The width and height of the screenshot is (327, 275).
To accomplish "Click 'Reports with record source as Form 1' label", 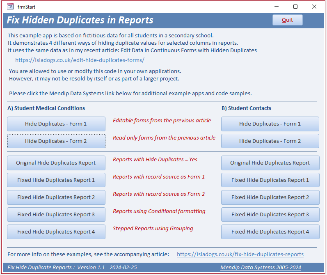I will pos(159,177).
